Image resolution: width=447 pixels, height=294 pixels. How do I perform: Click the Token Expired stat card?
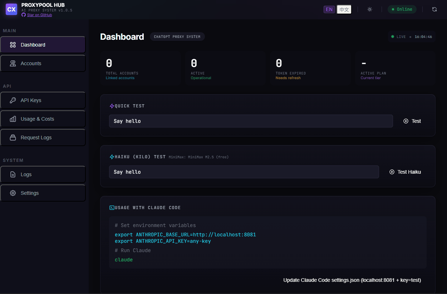coord(310,68)
